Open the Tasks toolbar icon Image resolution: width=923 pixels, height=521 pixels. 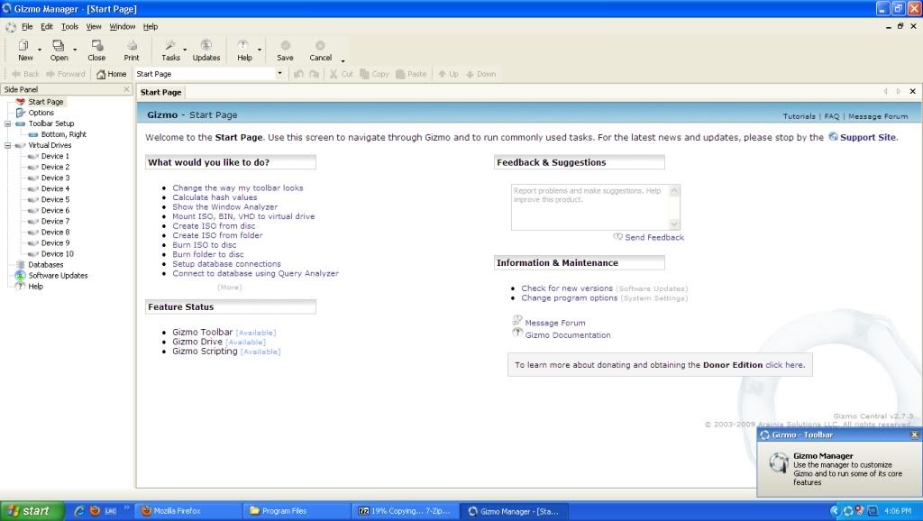170,50
